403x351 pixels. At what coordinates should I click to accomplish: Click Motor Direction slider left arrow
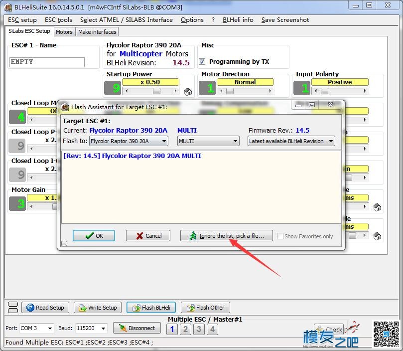[221, 91]
